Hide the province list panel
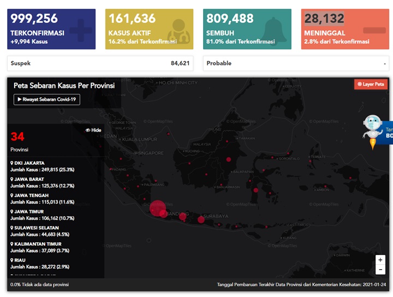This screenshot has height=297, width=393. tap(93, 130)
